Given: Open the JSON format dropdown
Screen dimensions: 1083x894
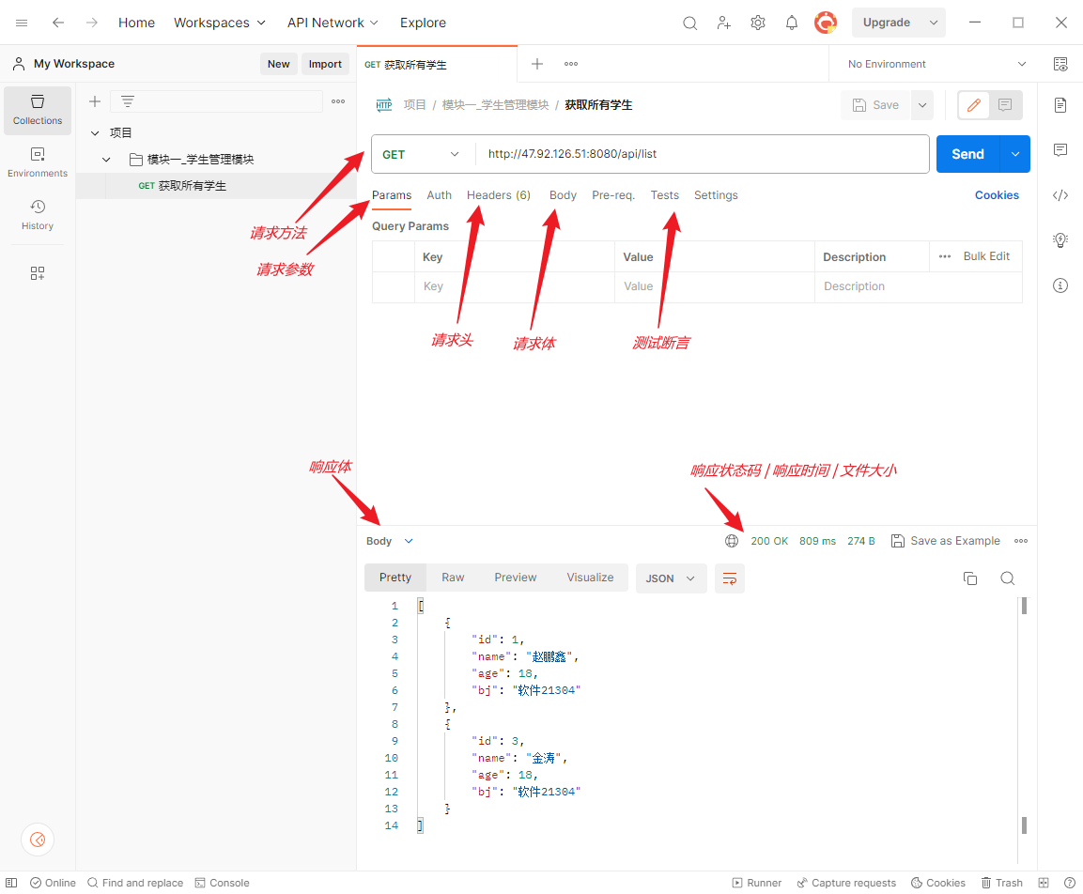Looking at the screenshot, I should pyautogui.click(x=670, y=578).
